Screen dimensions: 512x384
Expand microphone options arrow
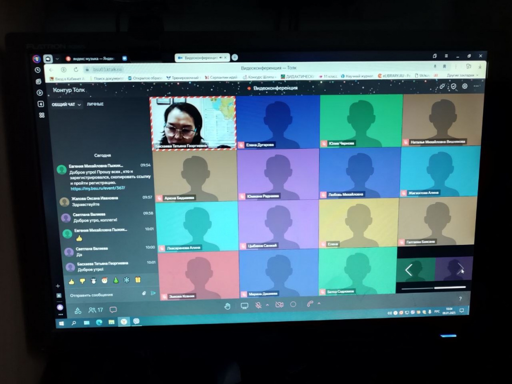[267, 305]
